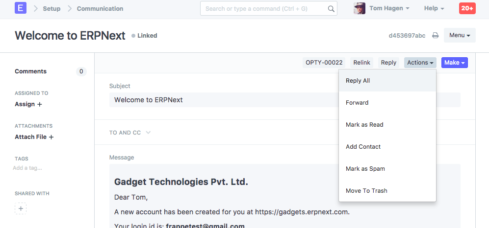Select Reply All from Actions menu

click(x=358, y=81)
